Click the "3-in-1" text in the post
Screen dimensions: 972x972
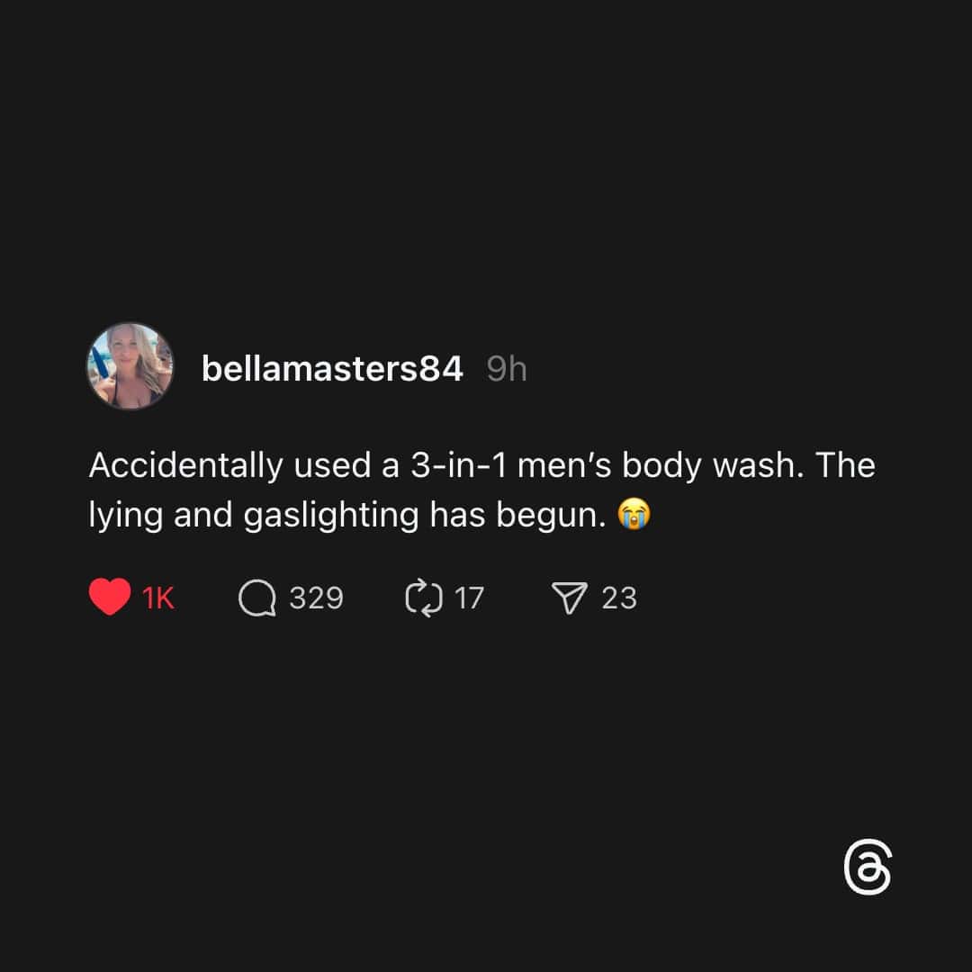[x=459, y=465]
